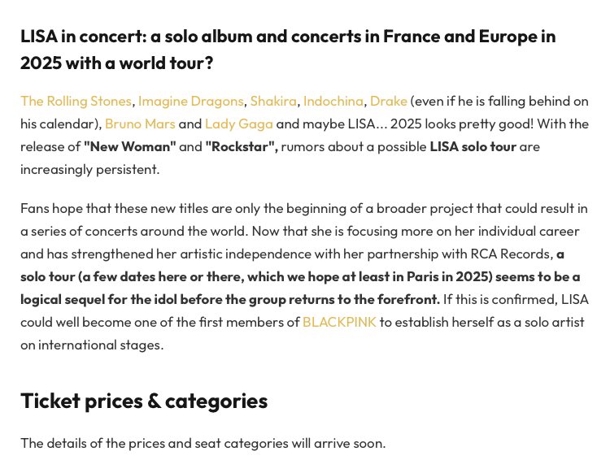The height and width of the screenshot is (460, 610).
Task: Click the bold "Rockstar," title
Action: (x=242, y=147)
